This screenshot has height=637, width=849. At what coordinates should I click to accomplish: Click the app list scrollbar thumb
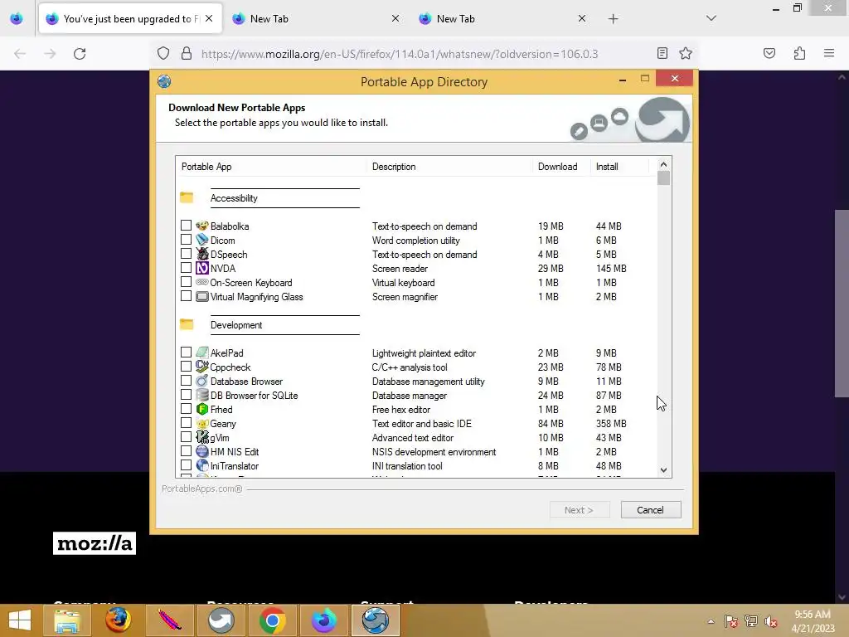pyautogui.click(x=664, y=178)
